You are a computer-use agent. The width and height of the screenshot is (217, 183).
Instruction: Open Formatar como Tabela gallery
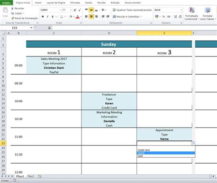[208, 14]
